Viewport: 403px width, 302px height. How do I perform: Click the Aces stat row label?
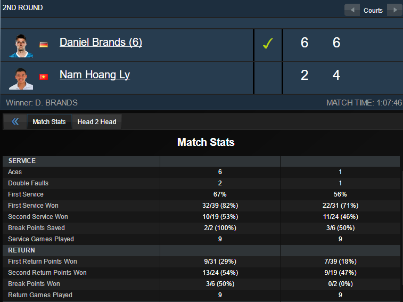coord(15,172)
